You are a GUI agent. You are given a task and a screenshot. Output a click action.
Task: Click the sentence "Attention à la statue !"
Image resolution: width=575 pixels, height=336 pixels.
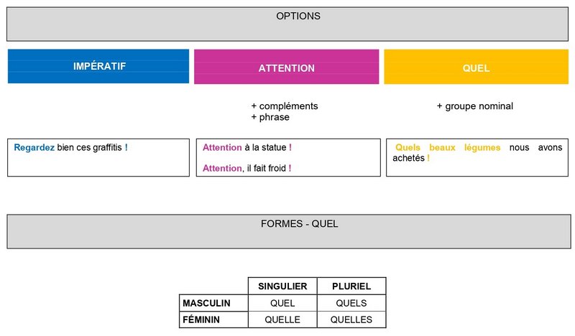pos(247,148)
